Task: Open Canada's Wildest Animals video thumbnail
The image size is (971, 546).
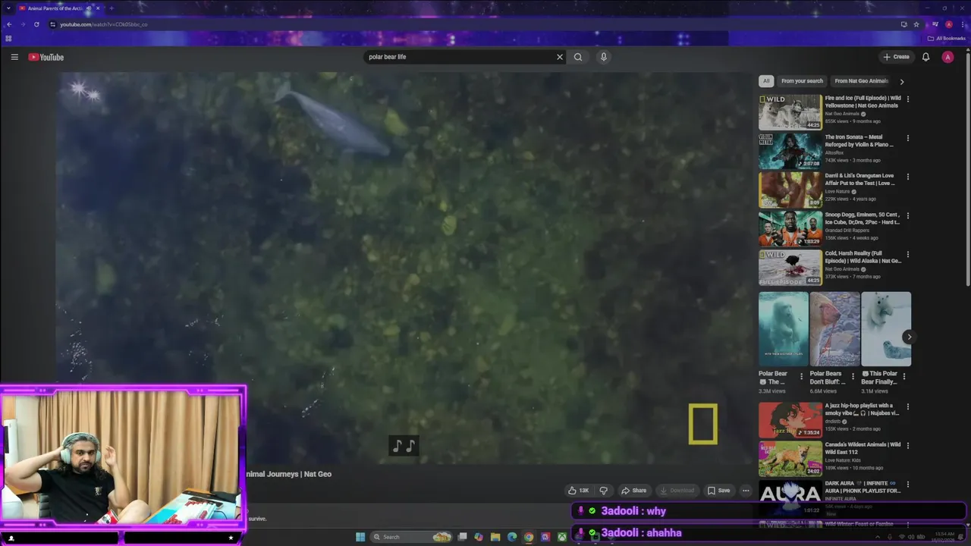Action: click(x=790, y=458)
